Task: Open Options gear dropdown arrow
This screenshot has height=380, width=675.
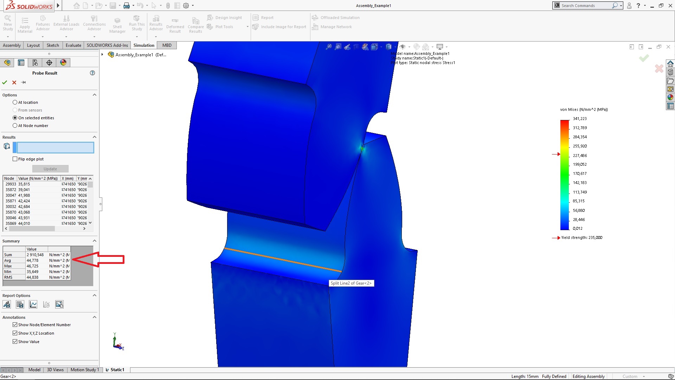Action: [x=193, y=6]
